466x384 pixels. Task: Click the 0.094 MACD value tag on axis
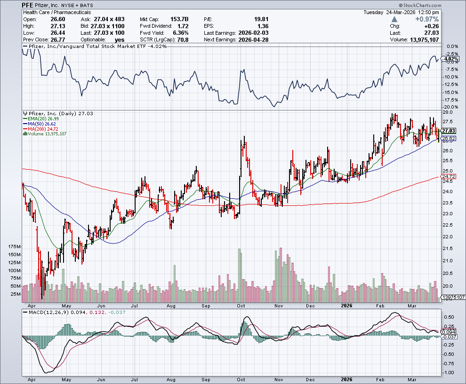pos(449,332)
